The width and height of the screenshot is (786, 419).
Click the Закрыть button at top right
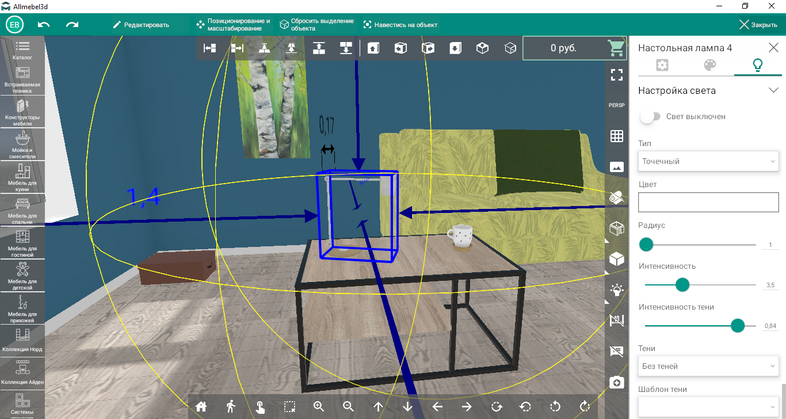(x=758, y=25)
